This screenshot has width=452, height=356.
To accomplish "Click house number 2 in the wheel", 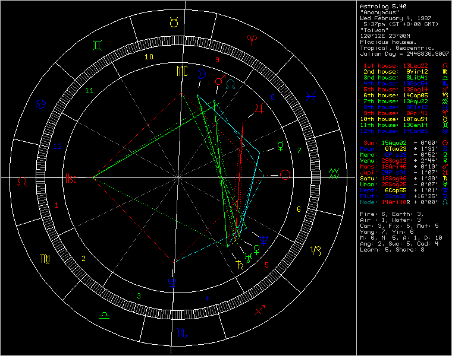I will 84,259.
